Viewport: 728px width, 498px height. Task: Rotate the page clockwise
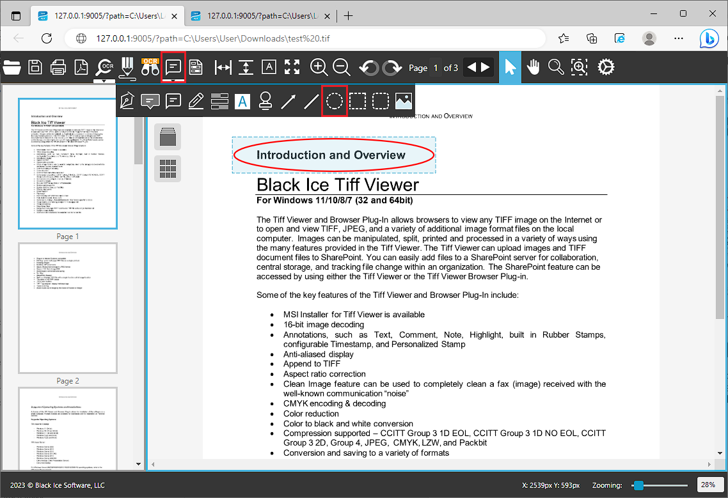[392, 68]
